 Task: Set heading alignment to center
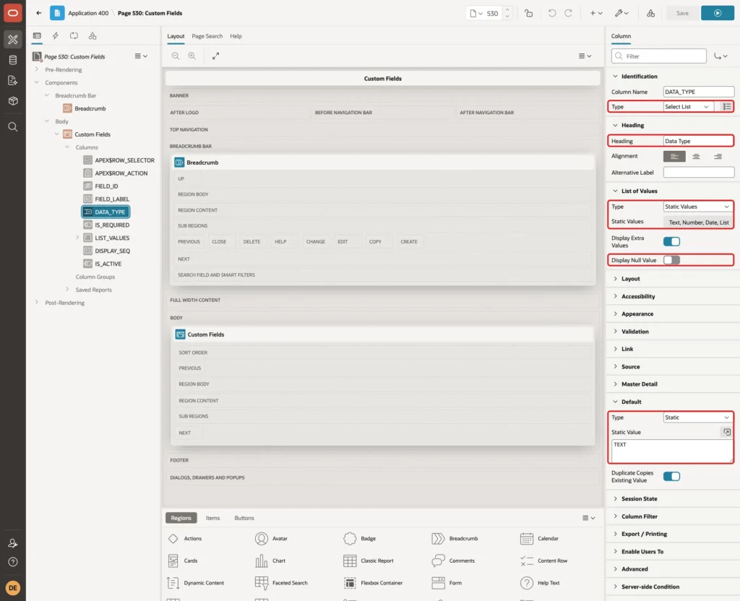[696, 156]
